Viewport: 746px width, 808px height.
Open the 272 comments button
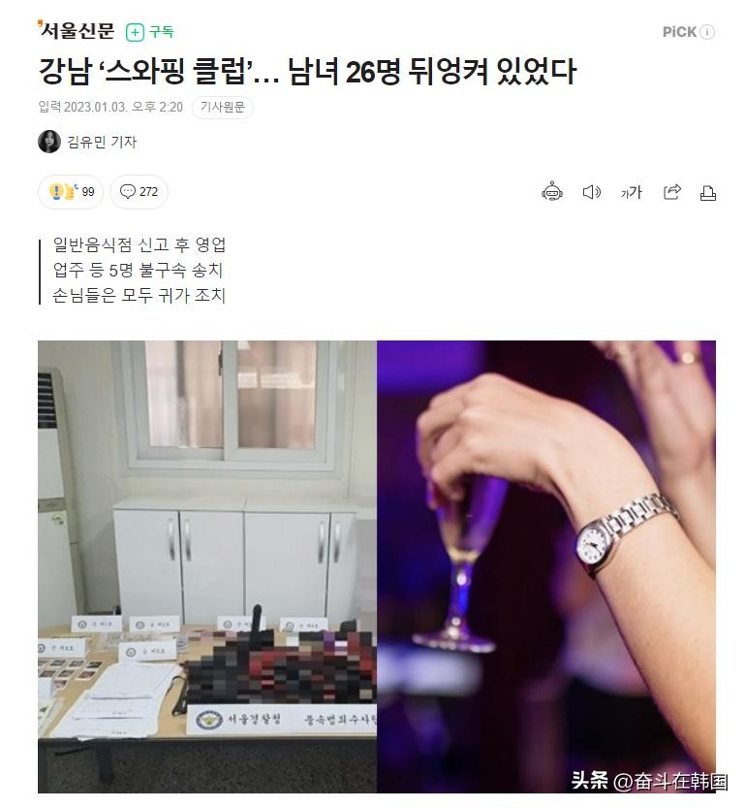click(x=139, y=192)
